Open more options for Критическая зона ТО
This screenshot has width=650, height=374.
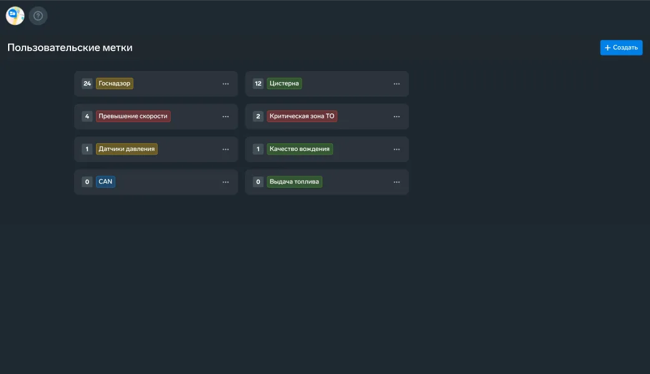pos(397,117)
